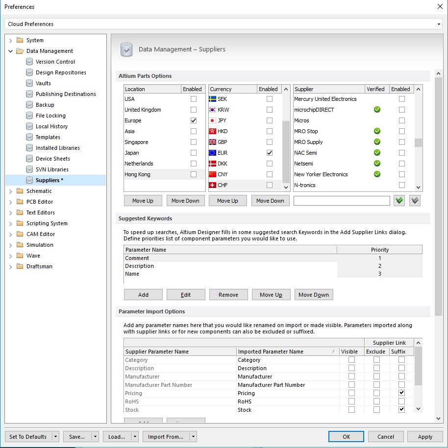
Task: Select Device Sheets in the tree
Action: [x=52, y=159]
